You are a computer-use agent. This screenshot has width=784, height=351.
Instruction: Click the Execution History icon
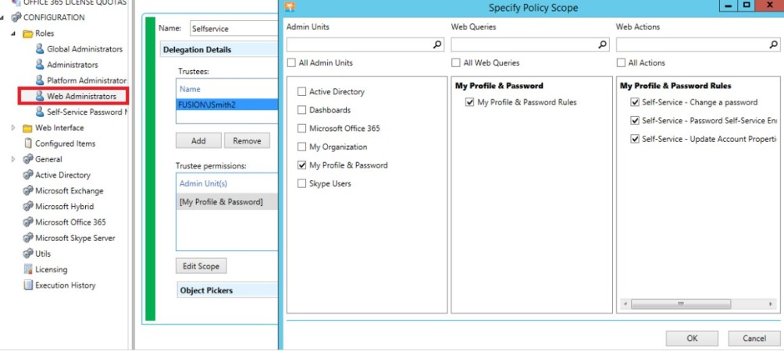coord(28,285)
